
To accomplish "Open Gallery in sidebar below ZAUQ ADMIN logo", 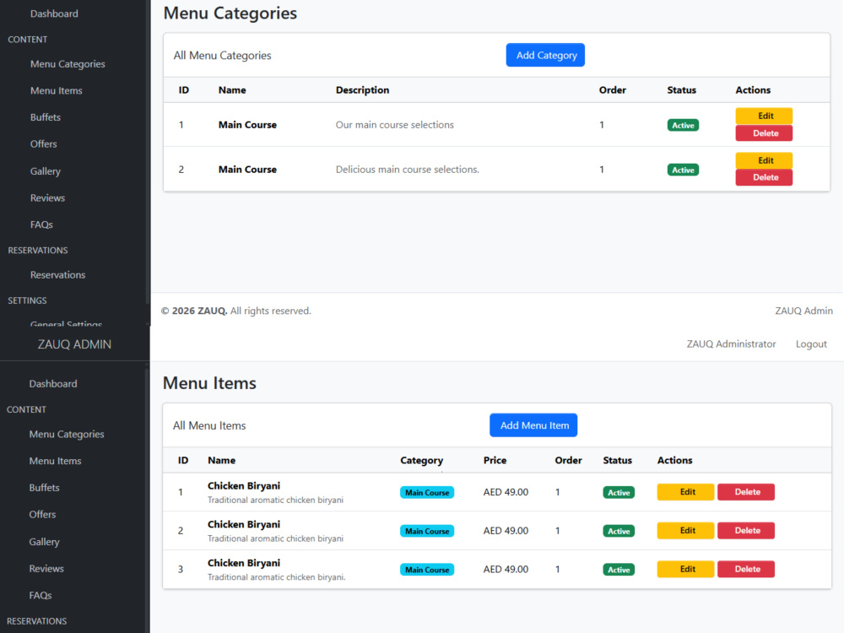I will 44,542.
